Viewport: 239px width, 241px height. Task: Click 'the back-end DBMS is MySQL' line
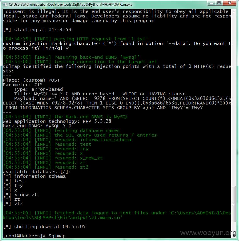(x=65, y=117)
